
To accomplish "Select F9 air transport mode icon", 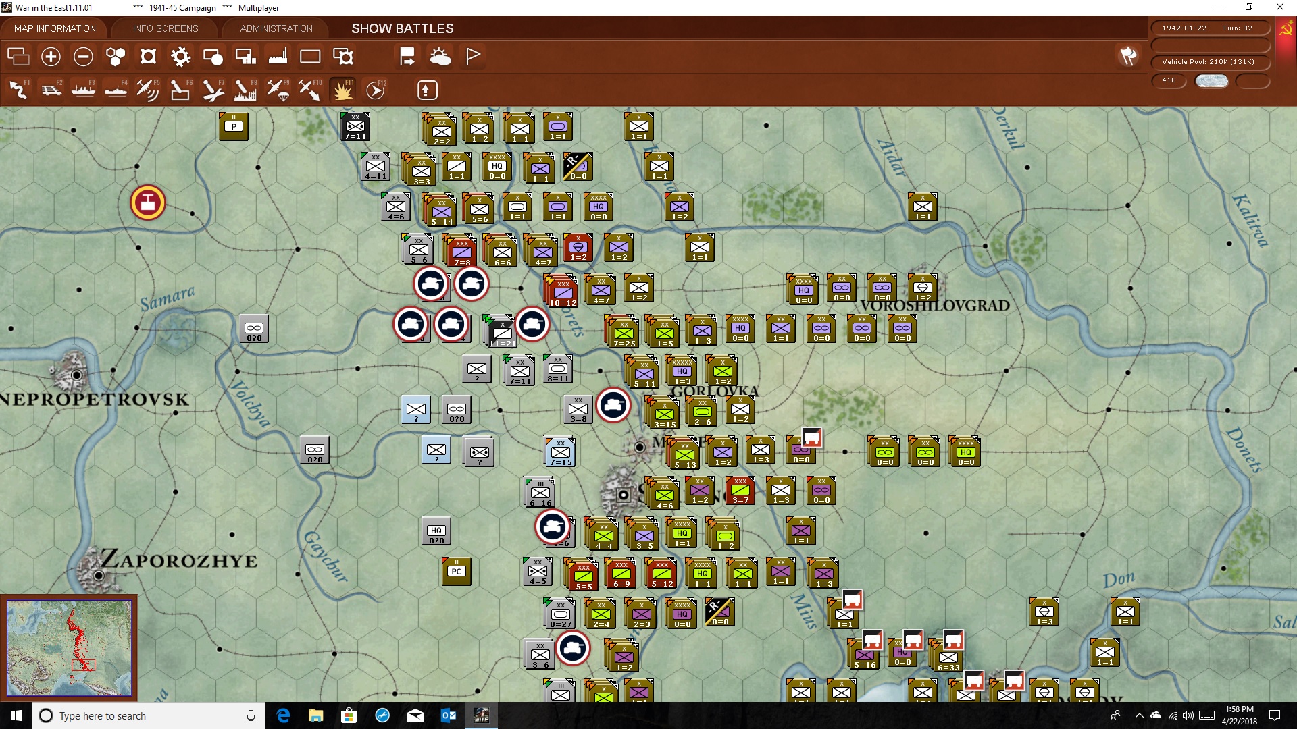I will 278,89.
